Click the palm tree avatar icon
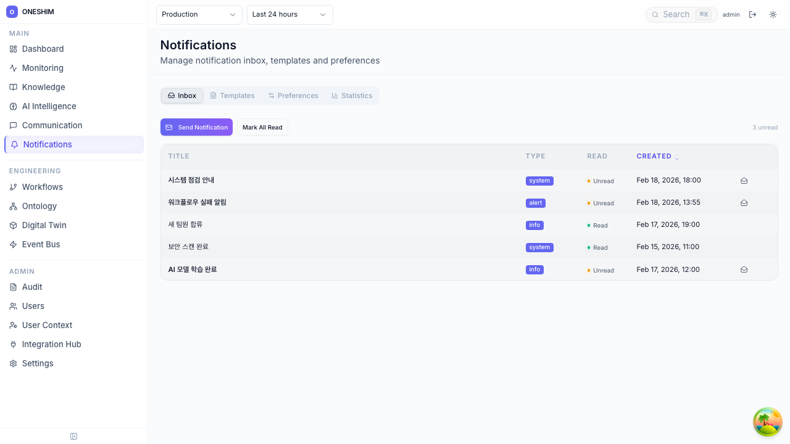 (x=767, y=422)
